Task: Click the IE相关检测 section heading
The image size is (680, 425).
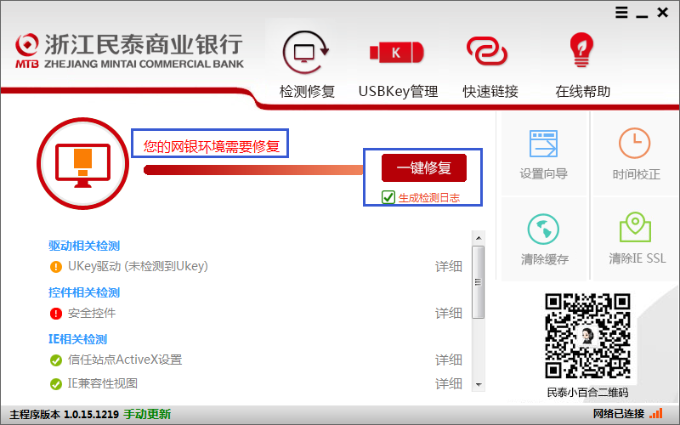Action: pos(77,339)
